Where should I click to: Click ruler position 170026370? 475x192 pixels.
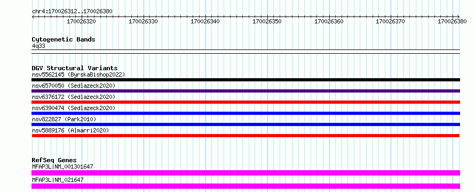pos(390,21)
